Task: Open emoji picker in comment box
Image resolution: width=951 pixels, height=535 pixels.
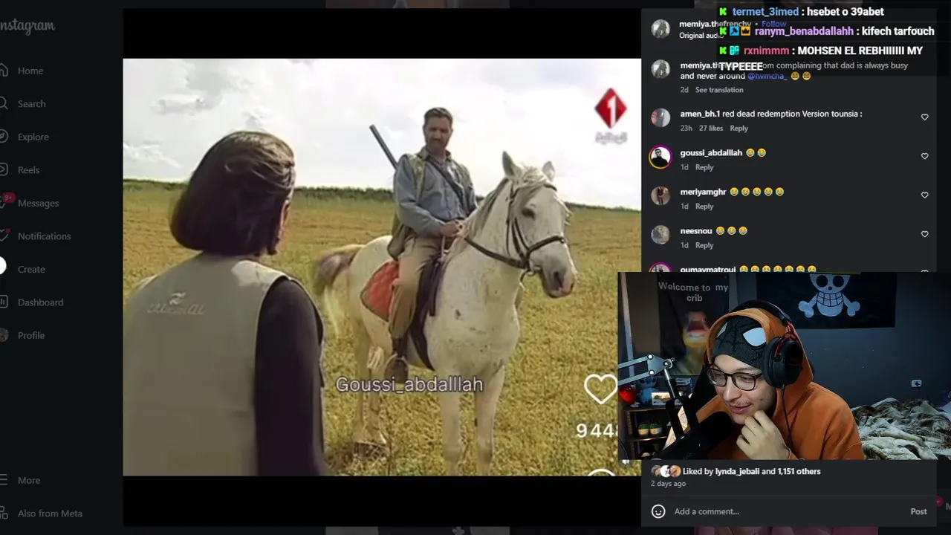Action: coord(658,511)
